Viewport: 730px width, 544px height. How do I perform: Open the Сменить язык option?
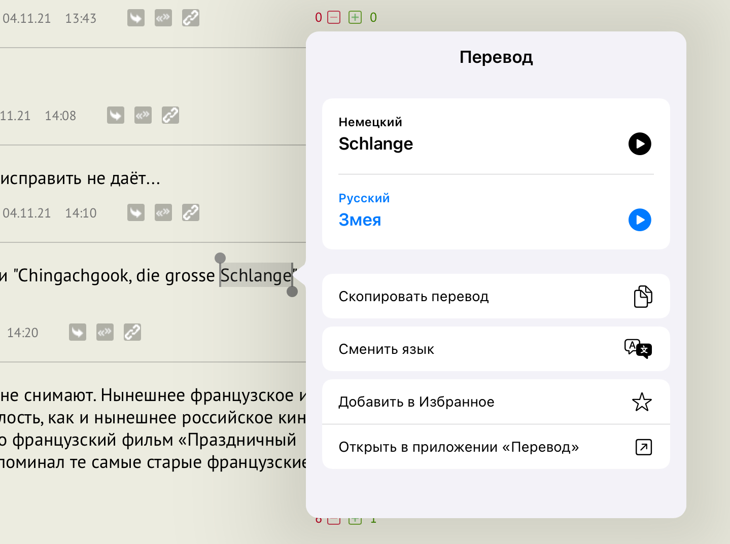tap(496, 349)
